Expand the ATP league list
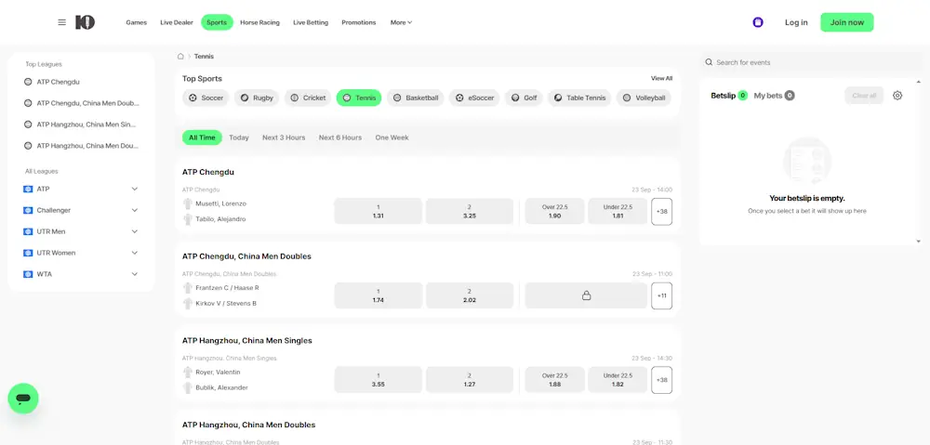Image resolution: width=930 pixels, height=445 pixels. (134, 189)
